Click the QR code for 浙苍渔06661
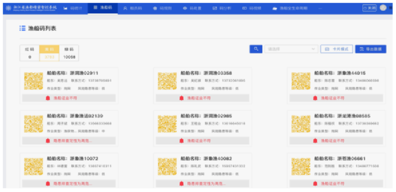The image size is (396, 192). pos(300,166)
